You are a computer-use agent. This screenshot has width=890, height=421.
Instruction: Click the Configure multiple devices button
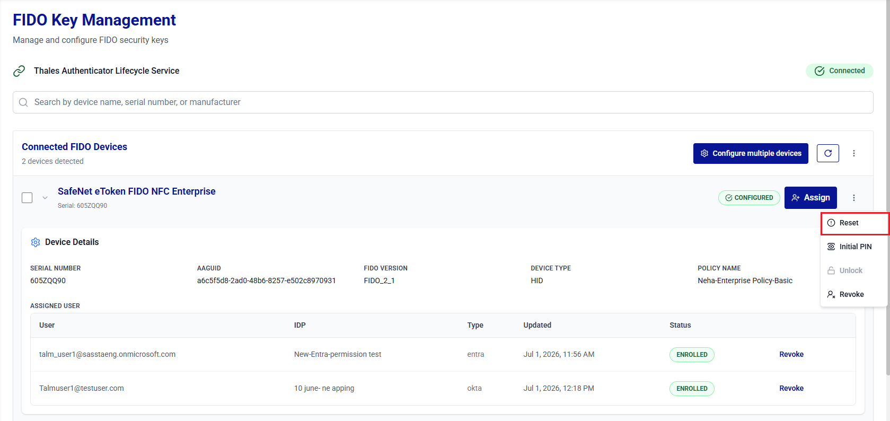coord(751,153)
